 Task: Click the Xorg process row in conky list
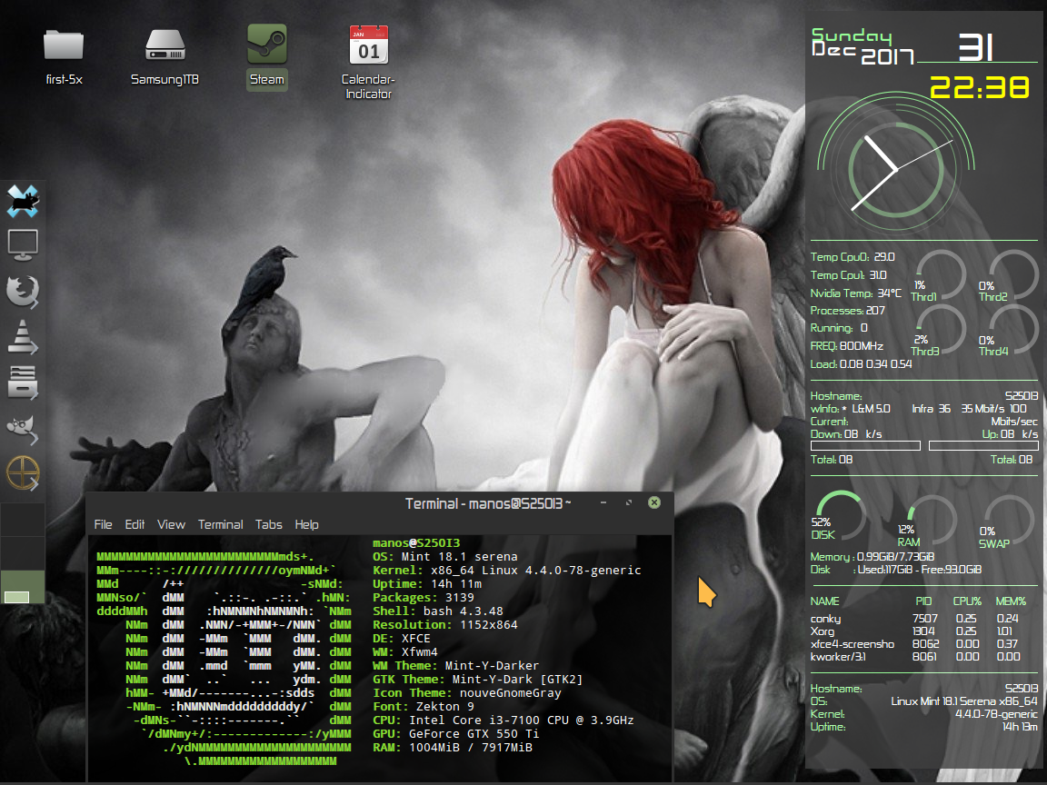pyautogui.click(x=915, y=631)
